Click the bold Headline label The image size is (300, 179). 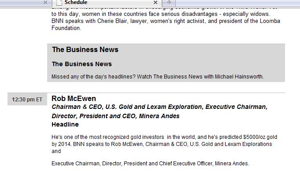tap(65, 124)
